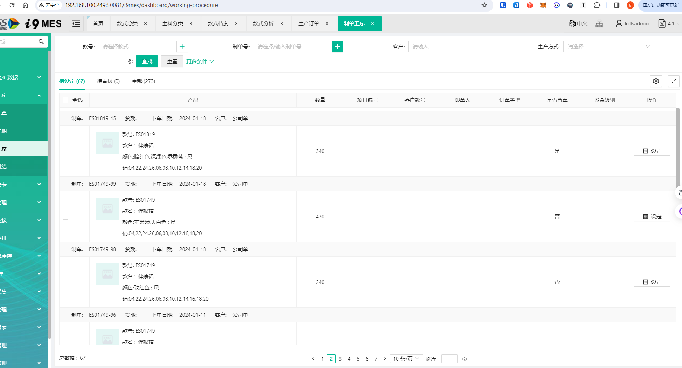The image size is (682, 368).
Task: Switch to the 生产订单 tab
Action: 309,23
